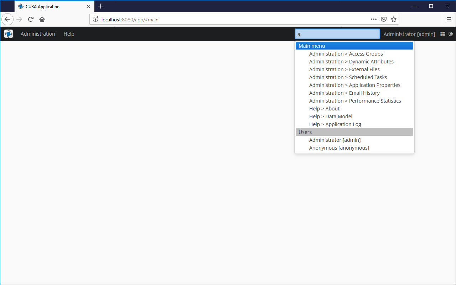Click the browser forward arrow
Viewport: 456px width, 285px height.
[19, 19]
